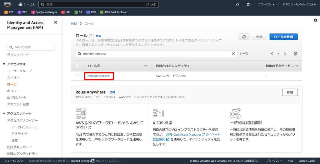The image size is (320, 164).
Task: Sort by 最後のアクティビティ column arrow
Action: (297, 66)
